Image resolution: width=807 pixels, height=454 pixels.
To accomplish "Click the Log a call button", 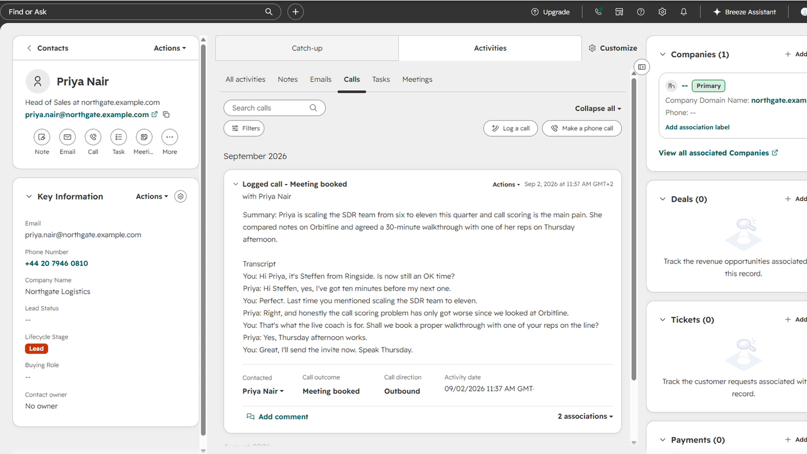I will [x=510, y=128].
